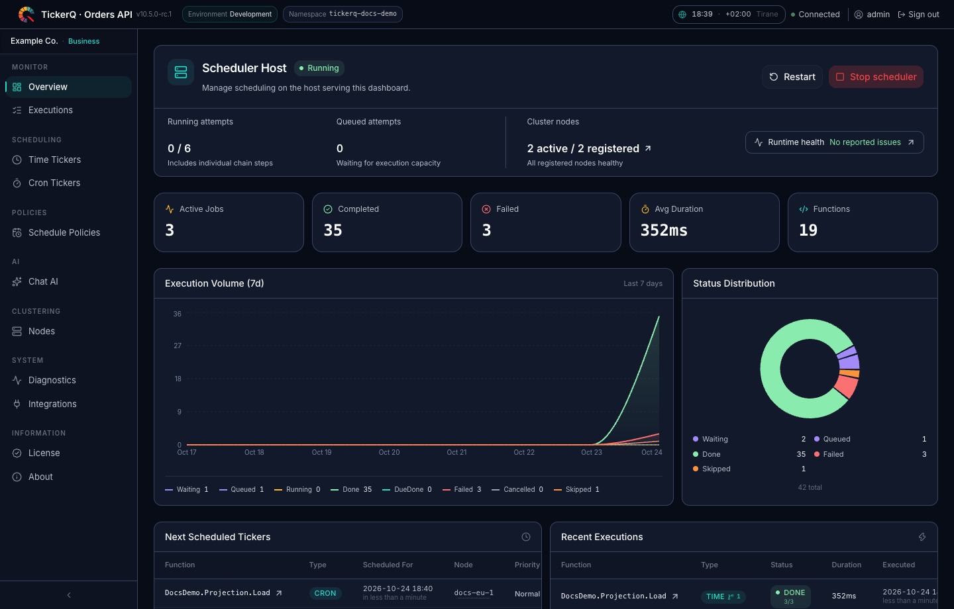Toggle Queued series in chart legend
This screenshot has height=609, width=954.
coord(241,490)
